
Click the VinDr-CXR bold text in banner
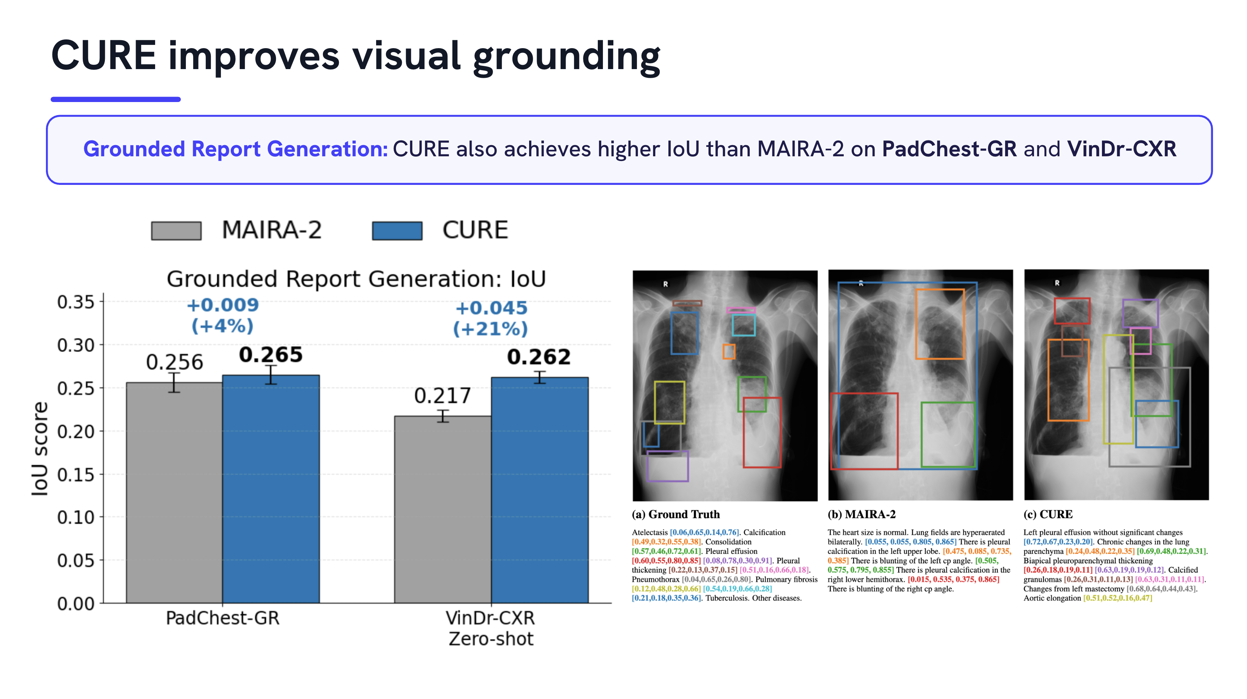tap(1122, 149)
